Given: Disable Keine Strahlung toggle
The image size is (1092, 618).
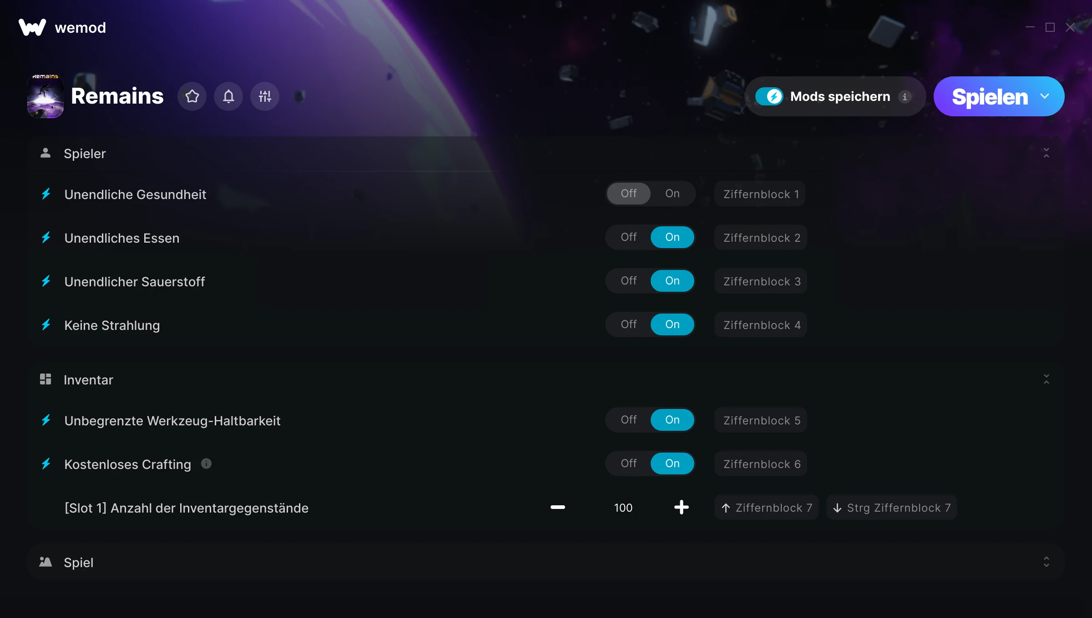Looking at the screenshot, I should click(629, 324).
